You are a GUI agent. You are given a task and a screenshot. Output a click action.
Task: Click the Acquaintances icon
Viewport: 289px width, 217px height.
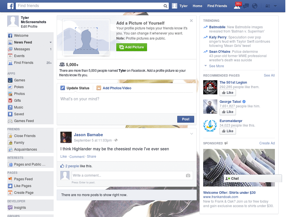(x=10, y=149)
